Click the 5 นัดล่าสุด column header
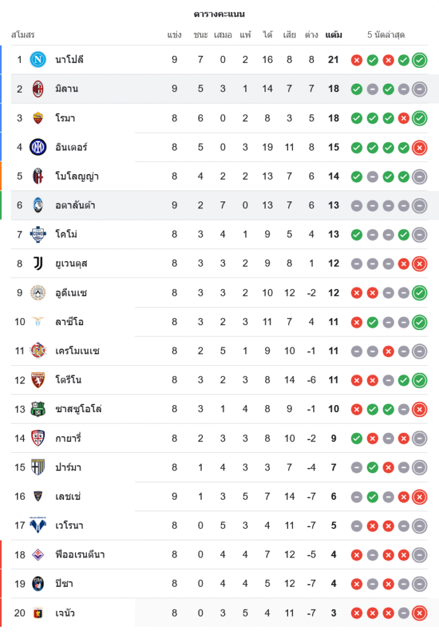 (386, 35)
